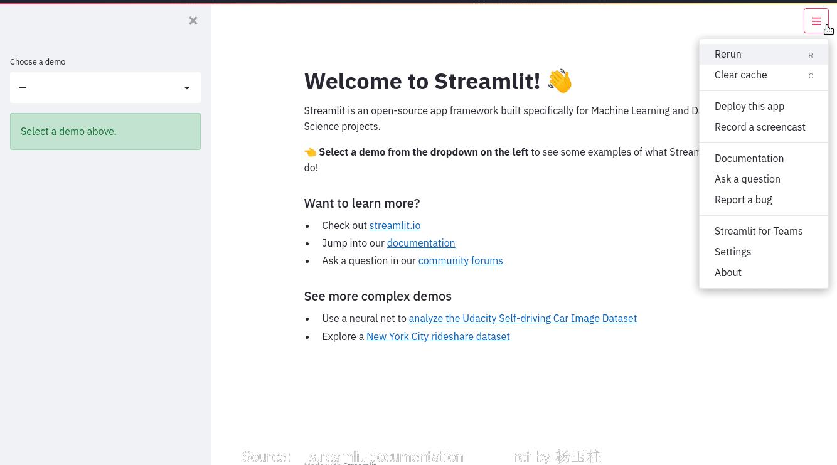
Task: Open the About dialog
Action: (x=728, y=272)
